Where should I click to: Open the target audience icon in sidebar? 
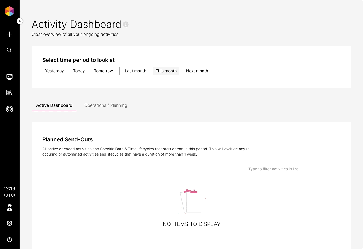9,109
